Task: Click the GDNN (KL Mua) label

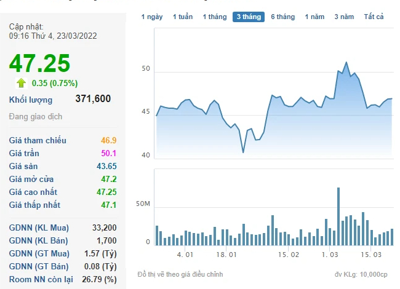Action: pos(39,228)
